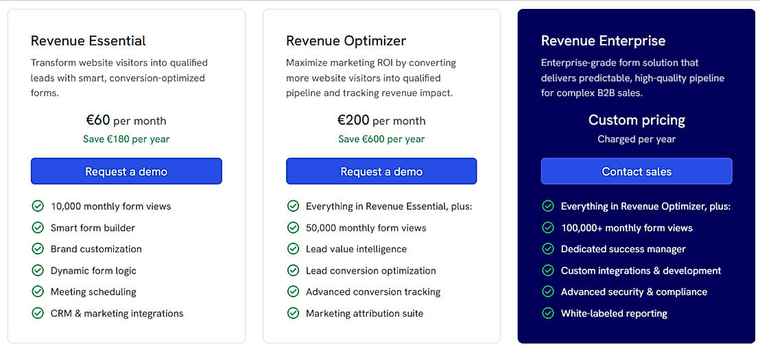
Task: Click the 100,000+ monthly form views feature
Action: 627,228
